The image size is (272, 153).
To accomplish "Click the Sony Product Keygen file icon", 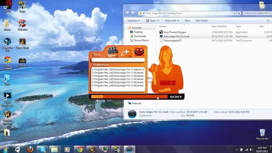I will 161,32.
